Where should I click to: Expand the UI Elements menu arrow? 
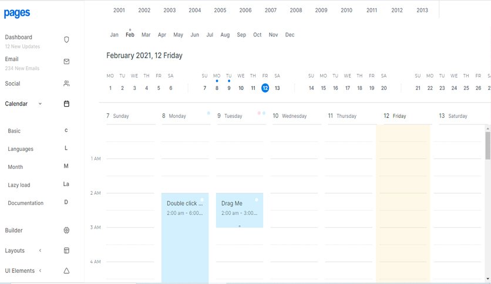click(x=40, y=271)
